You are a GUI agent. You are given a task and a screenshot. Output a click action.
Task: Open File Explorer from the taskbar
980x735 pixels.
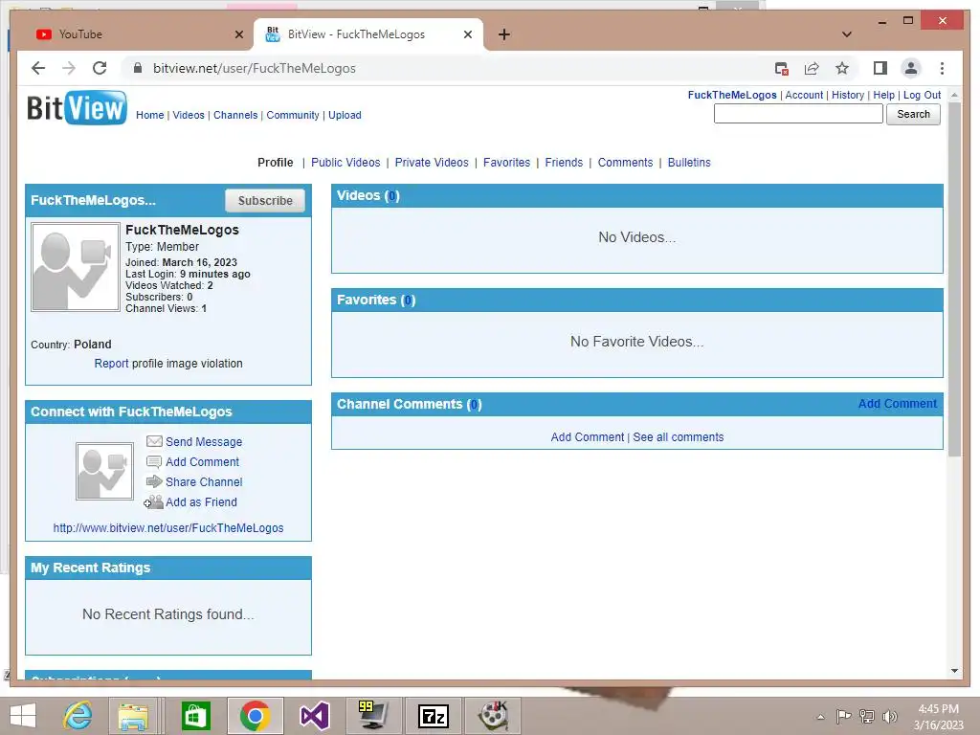pyautogui.click(x=134, y=716)
